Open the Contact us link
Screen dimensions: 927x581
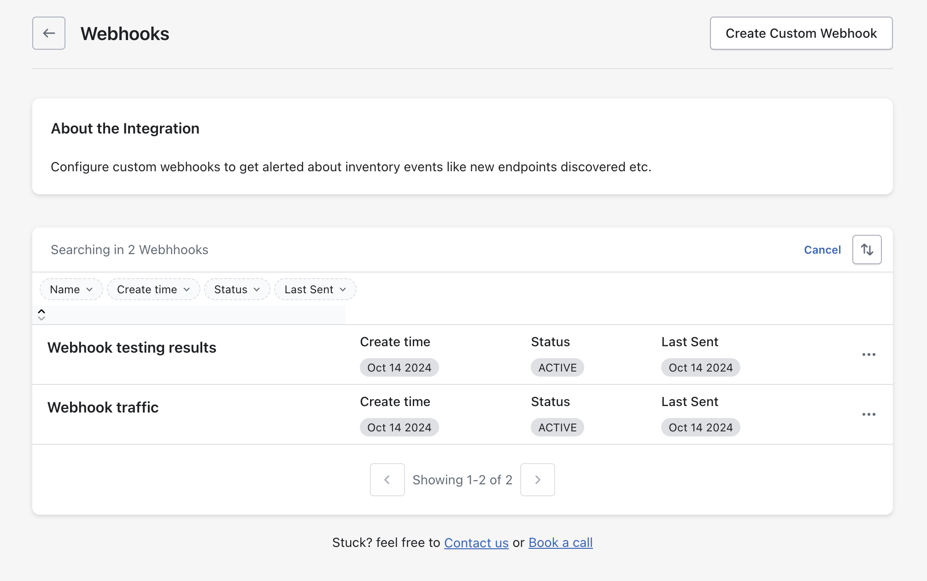[x=476, y=543]
